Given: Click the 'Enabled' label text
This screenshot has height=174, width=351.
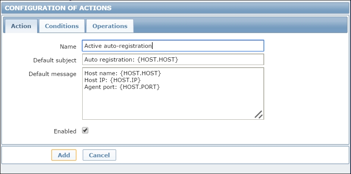Looking at the screenshot, I should tap(65, 131).
